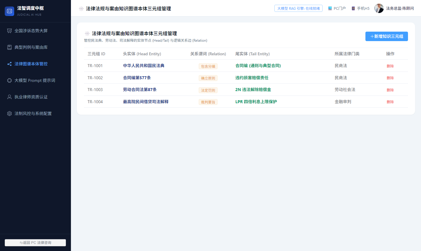Click 返回 PC 法律咨询 button
421x251 pixels.
[x=35, y=243]
